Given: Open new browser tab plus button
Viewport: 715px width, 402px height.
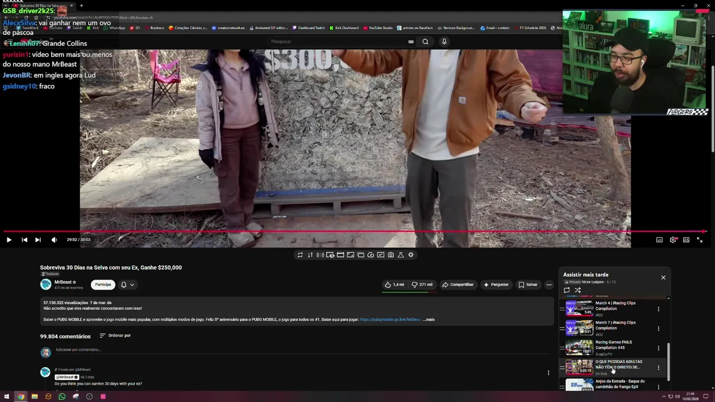Looking at the screenshot, I should (x=82, y=6).
